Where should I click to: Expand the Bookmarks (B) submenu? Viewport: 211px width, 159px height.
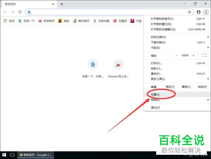(177, 48)
